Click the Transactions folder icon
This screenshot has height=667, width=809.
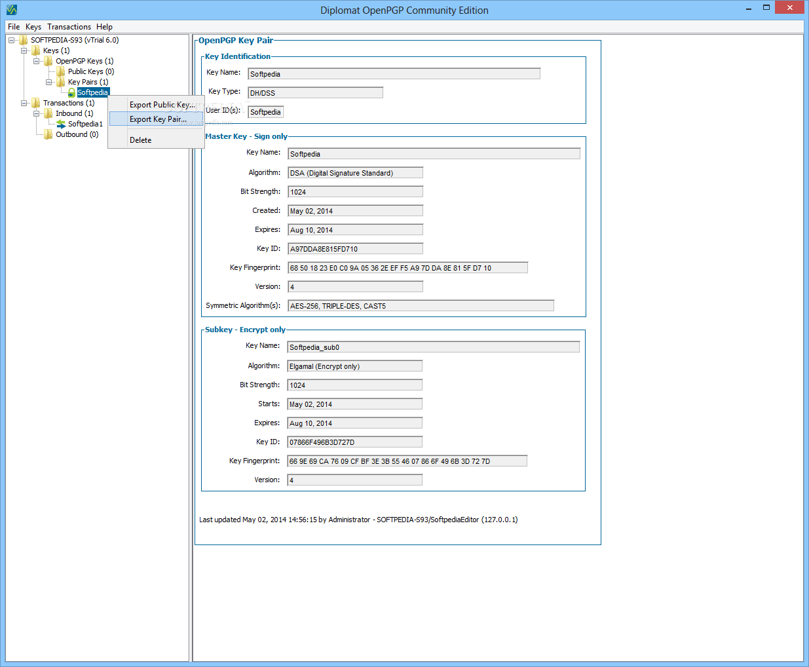[36, 103]
